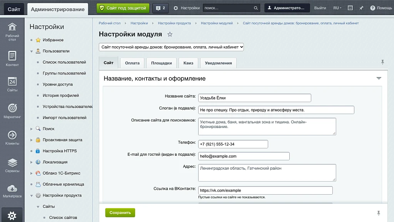
Task: Switch to the Сайт top tab
Action: [x=14, y=9]
